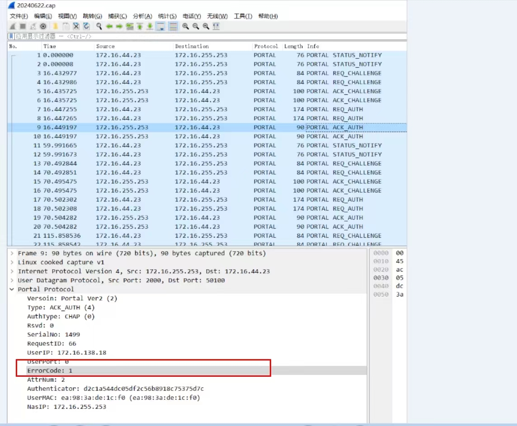517x426 pixels.
Task: Reload the capture file icon
Action: pos(86,26)
